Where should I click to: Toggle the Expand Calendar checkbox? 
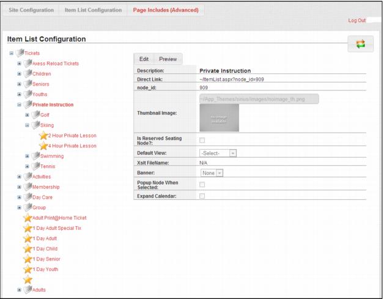point(202,196)
